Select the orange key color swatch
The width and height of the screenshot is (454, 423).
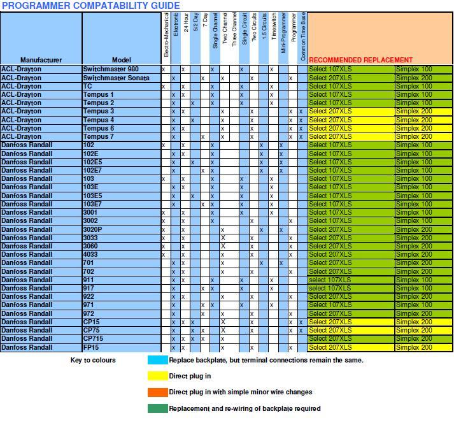click(x=157, y=392)
